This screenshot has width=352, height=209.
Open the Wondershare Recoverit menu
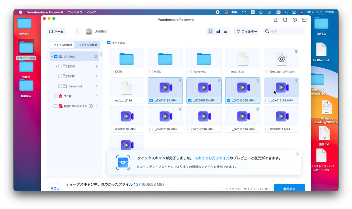[x=45, y=12]
